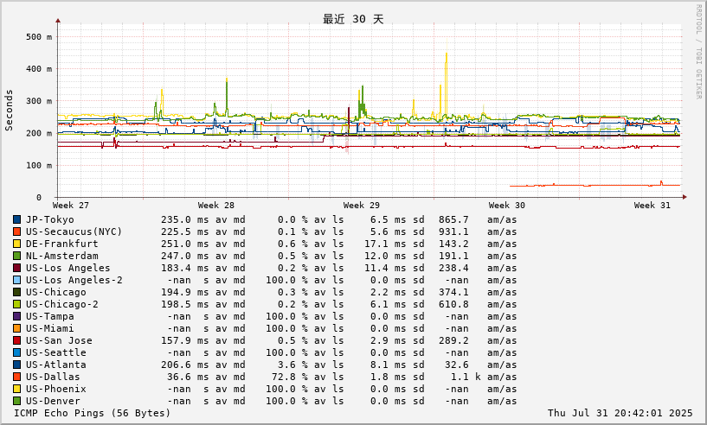707x425 pixels.
Task: Click the US-Los Angeles-2 light blue swatch
Action: [x=16, y=280]
